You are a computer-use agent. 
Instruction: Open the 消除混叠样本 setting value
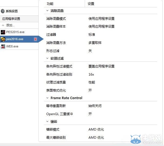(101, 26)
